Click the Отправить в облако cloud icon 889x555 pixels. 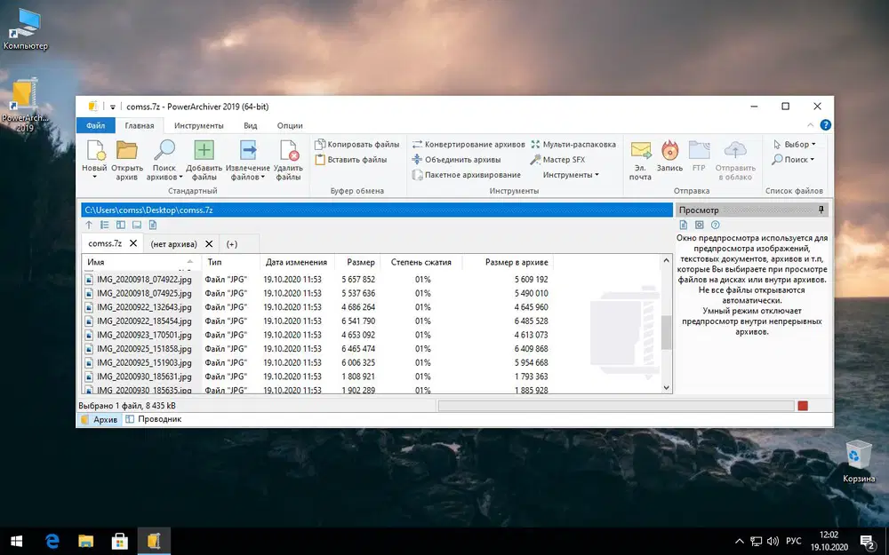(x=735, y=151)
